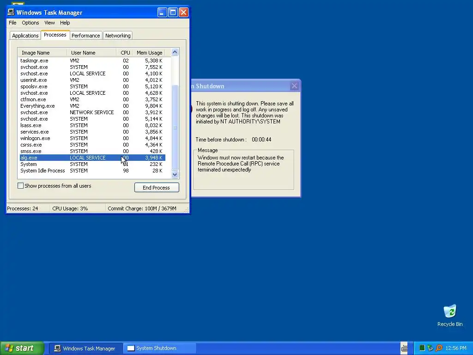473x355 pixels.
Task: Click the shutdown countdown 00:00:44
Action: click(x=261, y=140)
